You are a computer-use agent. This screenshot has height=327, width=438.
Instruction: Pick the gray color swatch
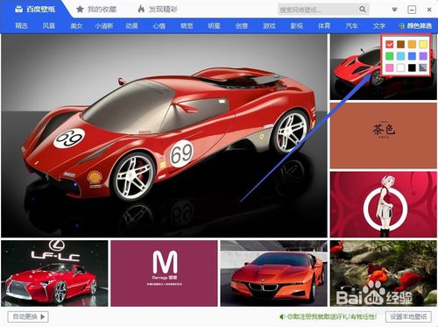423,68
